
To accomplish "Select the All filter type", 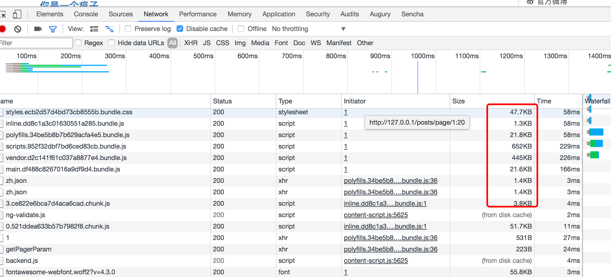I will 173,43.
